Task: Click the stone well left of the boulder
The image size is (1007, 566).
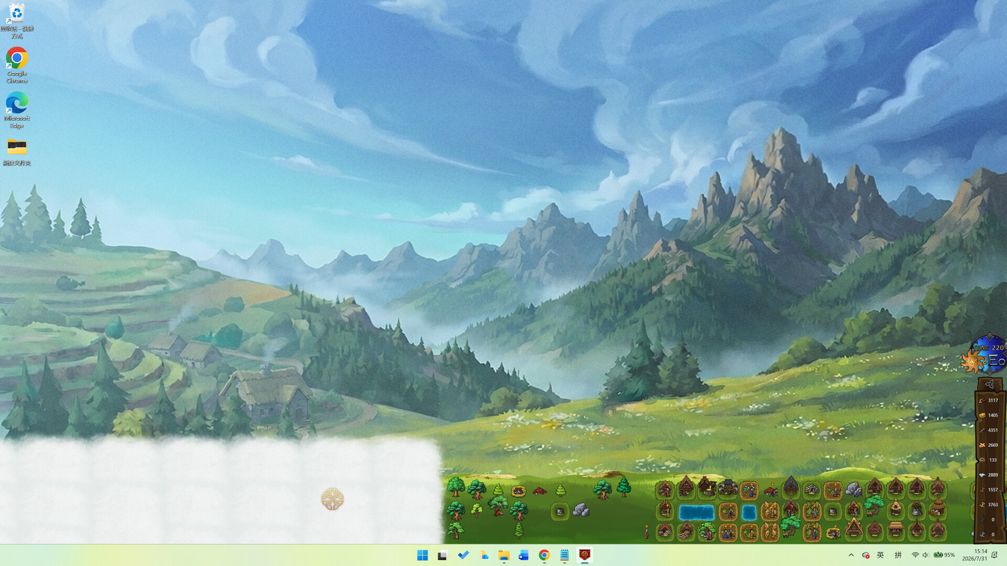Action: (x=560, y=511)
